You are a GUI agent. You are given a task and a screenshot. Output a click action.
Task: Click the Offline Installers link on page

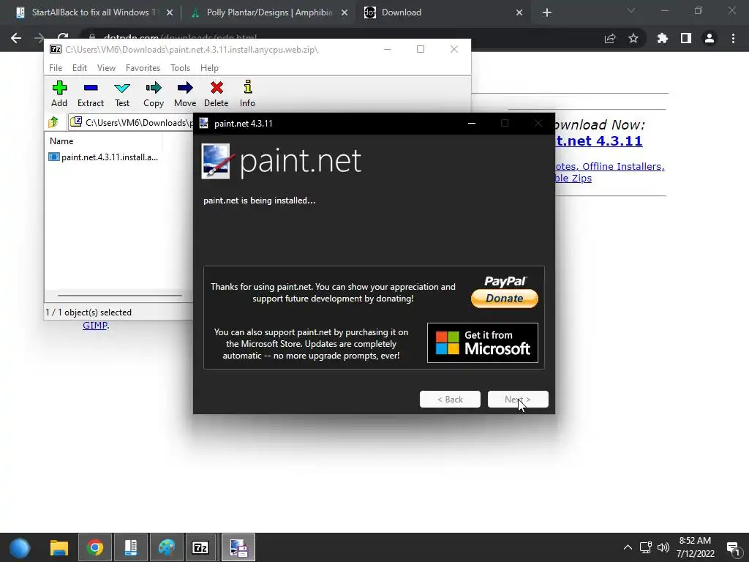[623, 166]
